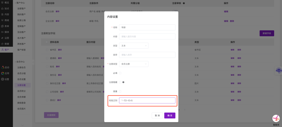This screenshot has width=282, height=127.
Task: Select the 邀请码 row checkbox
Action: 47,58
